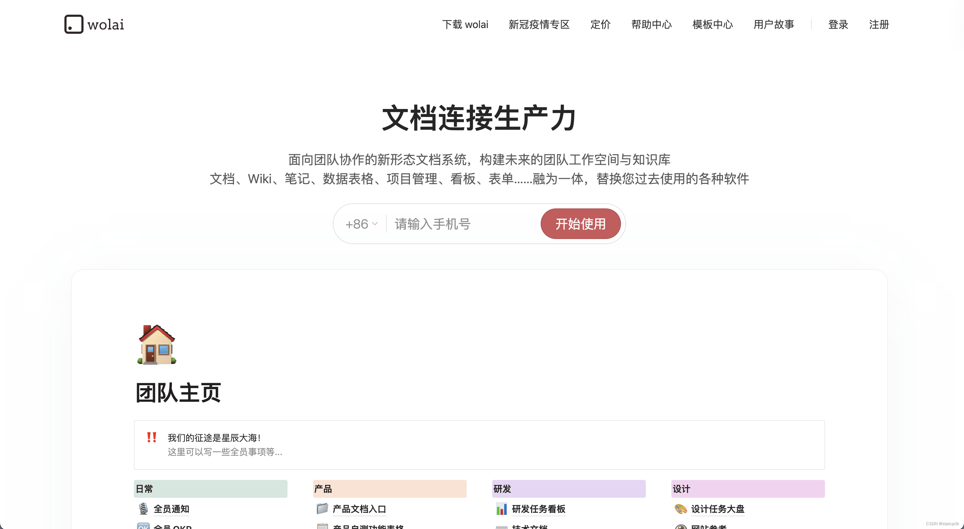Click the house emoji page icon

[x=157, y=344]
